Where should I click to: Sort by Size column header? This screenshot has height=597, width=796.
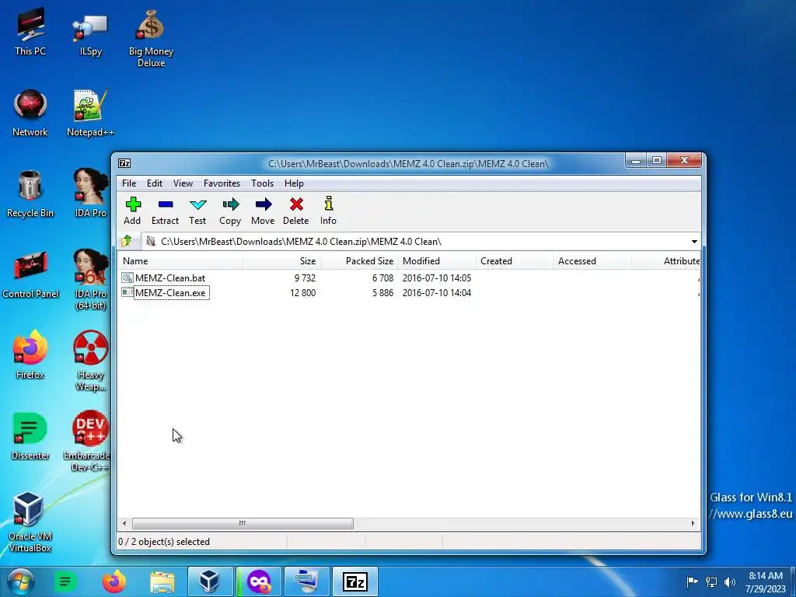[x=281, y=261]
